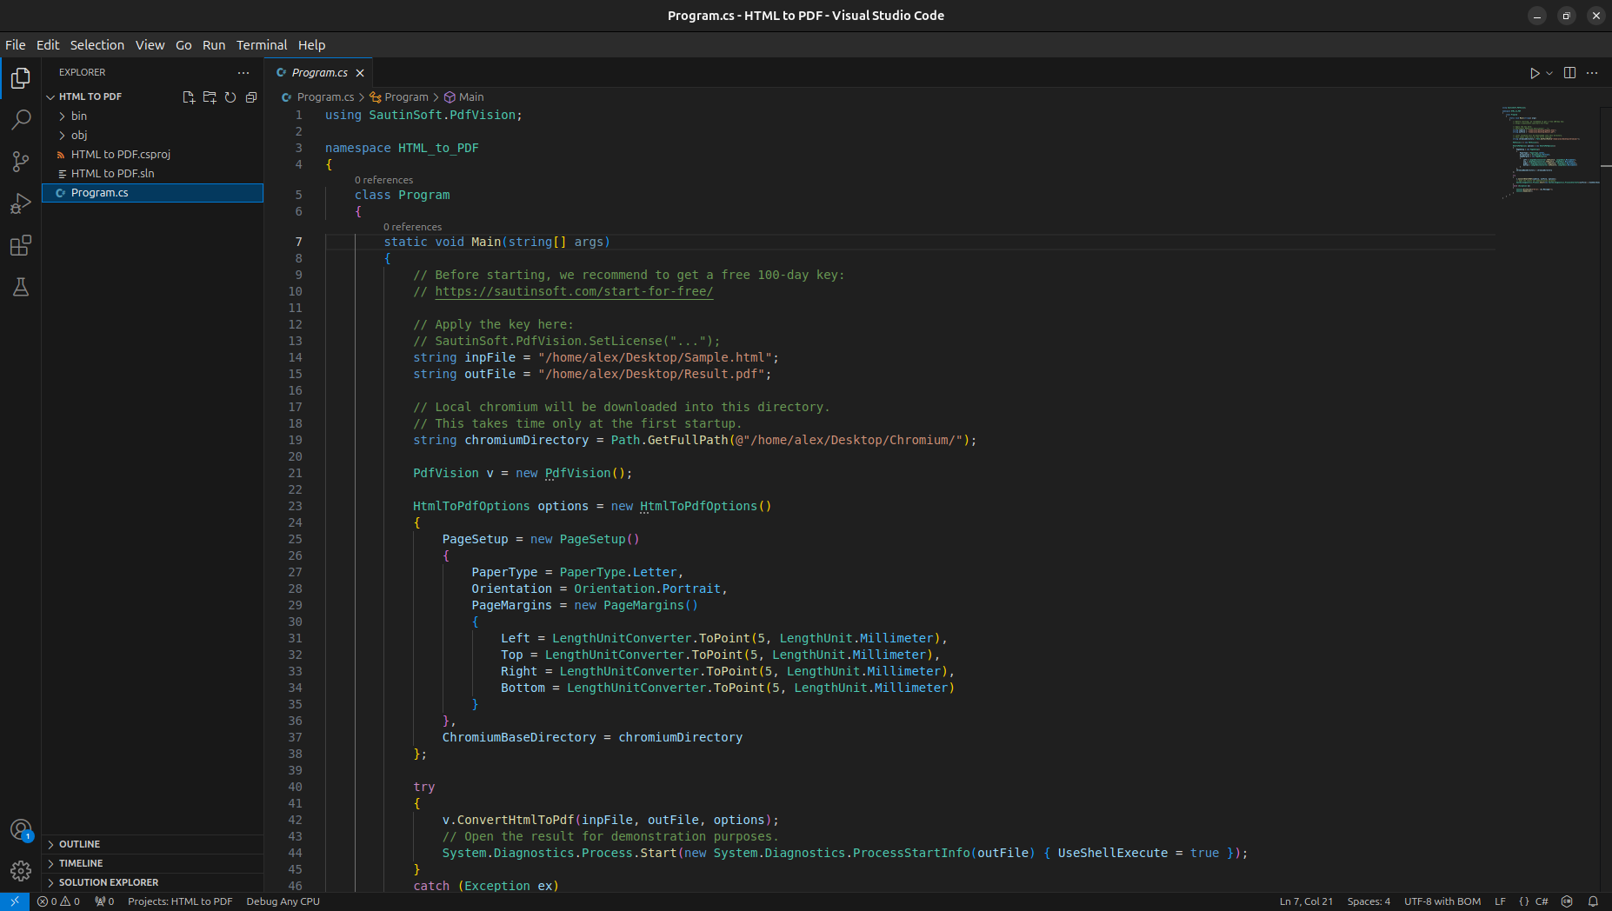Open the Testing flask icon view
The height and width of the screenshot is (911, 1612).
click(21, 288)
